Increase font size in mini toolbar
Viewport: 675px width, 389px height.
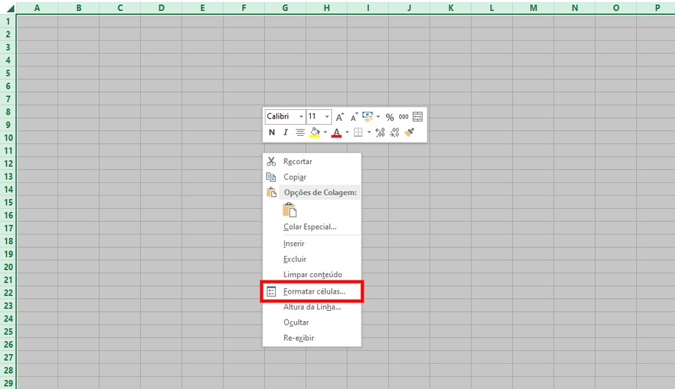point(340,117)
